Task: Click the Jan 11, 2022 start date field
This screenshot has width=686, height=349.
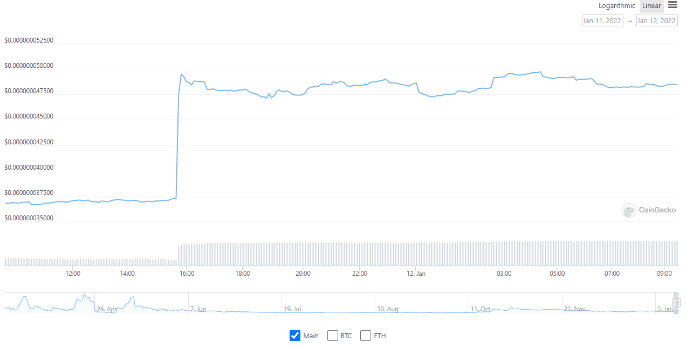Action: click(x=602, y=20)
